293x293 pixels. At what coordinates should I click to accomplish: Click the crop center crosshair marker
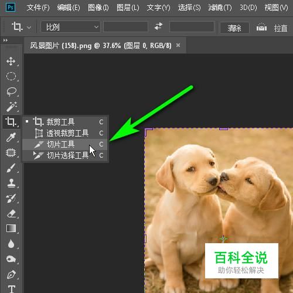click(x=223, y=239)
